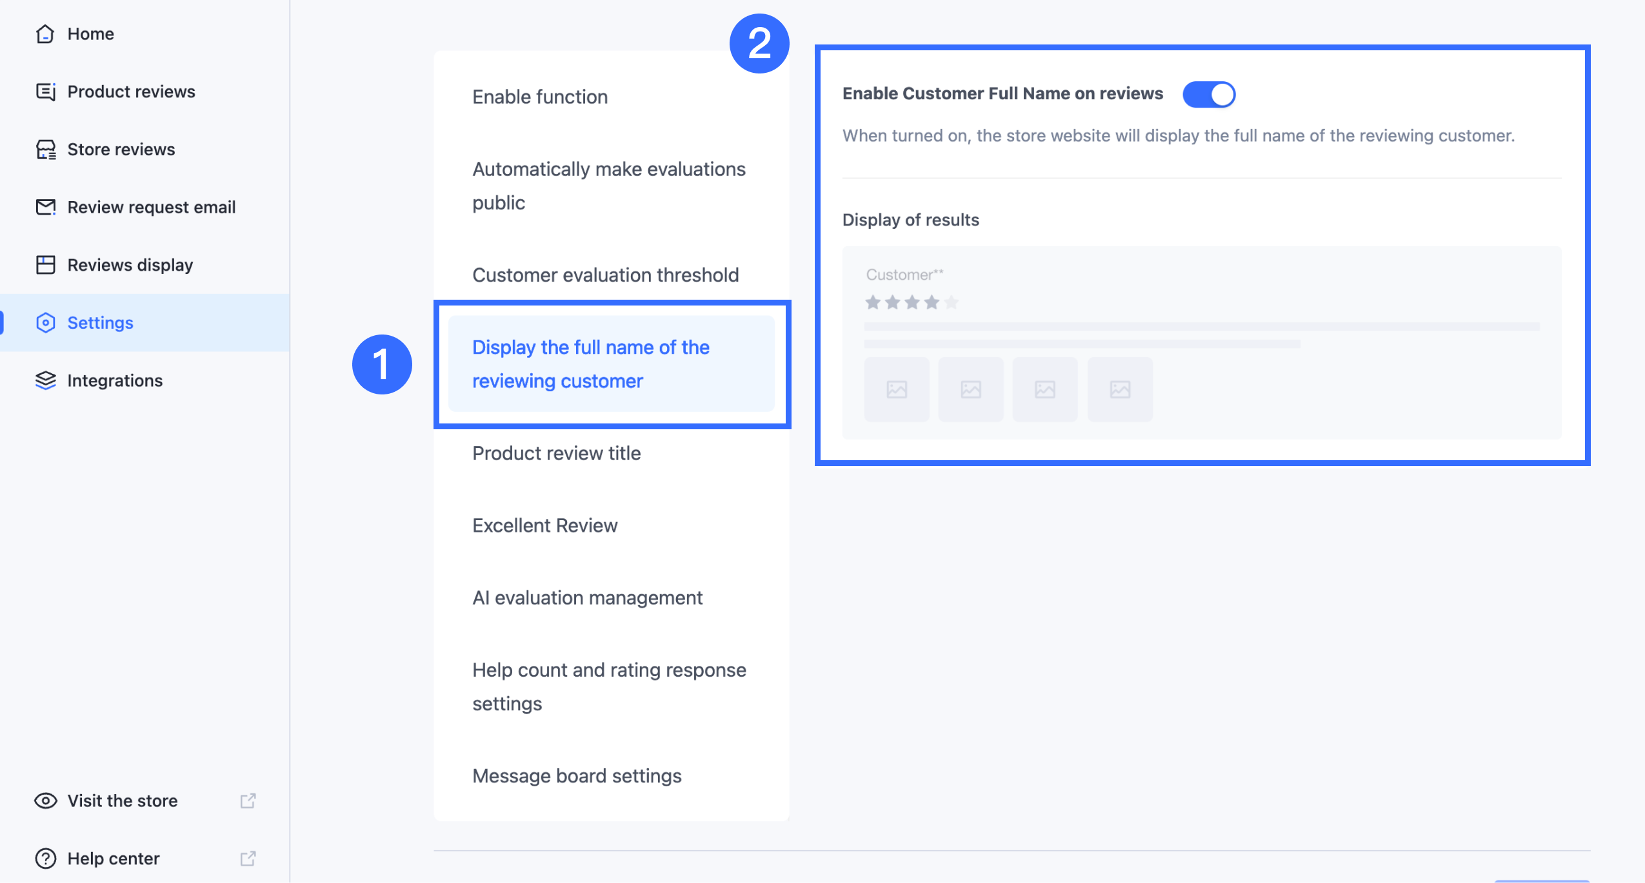Screen dimensions: 1645x883
Task: Open AI evaluation management section
Action: click(587, 597)
